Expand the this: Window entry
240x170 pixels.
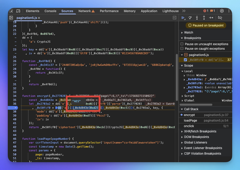click(184, 75)
